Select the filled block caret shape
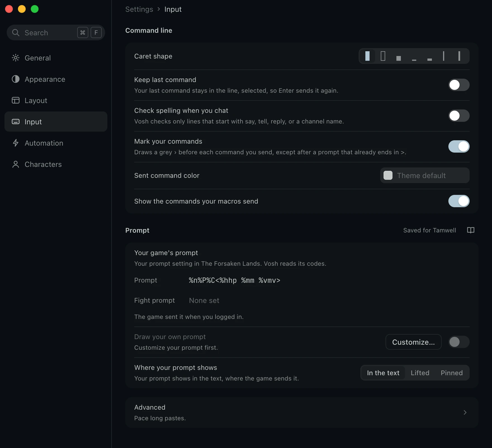Screen dimensions: 492x448 367,56
